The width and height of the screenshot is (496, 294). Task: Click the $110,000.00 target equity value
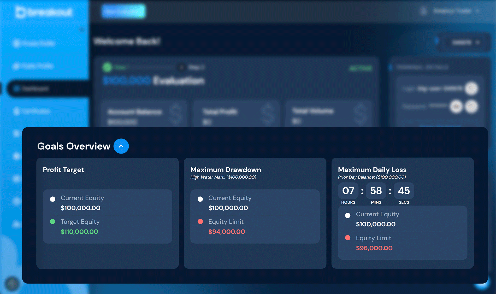click(x=79, y=232)
